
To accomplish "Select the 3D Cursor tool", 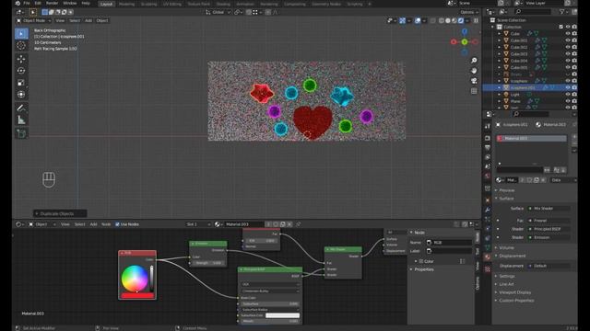I will 21,46.
